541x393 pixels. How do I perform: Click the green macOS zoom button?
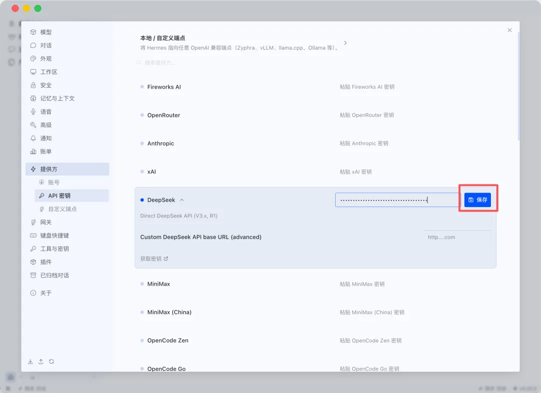pos(38,9)
